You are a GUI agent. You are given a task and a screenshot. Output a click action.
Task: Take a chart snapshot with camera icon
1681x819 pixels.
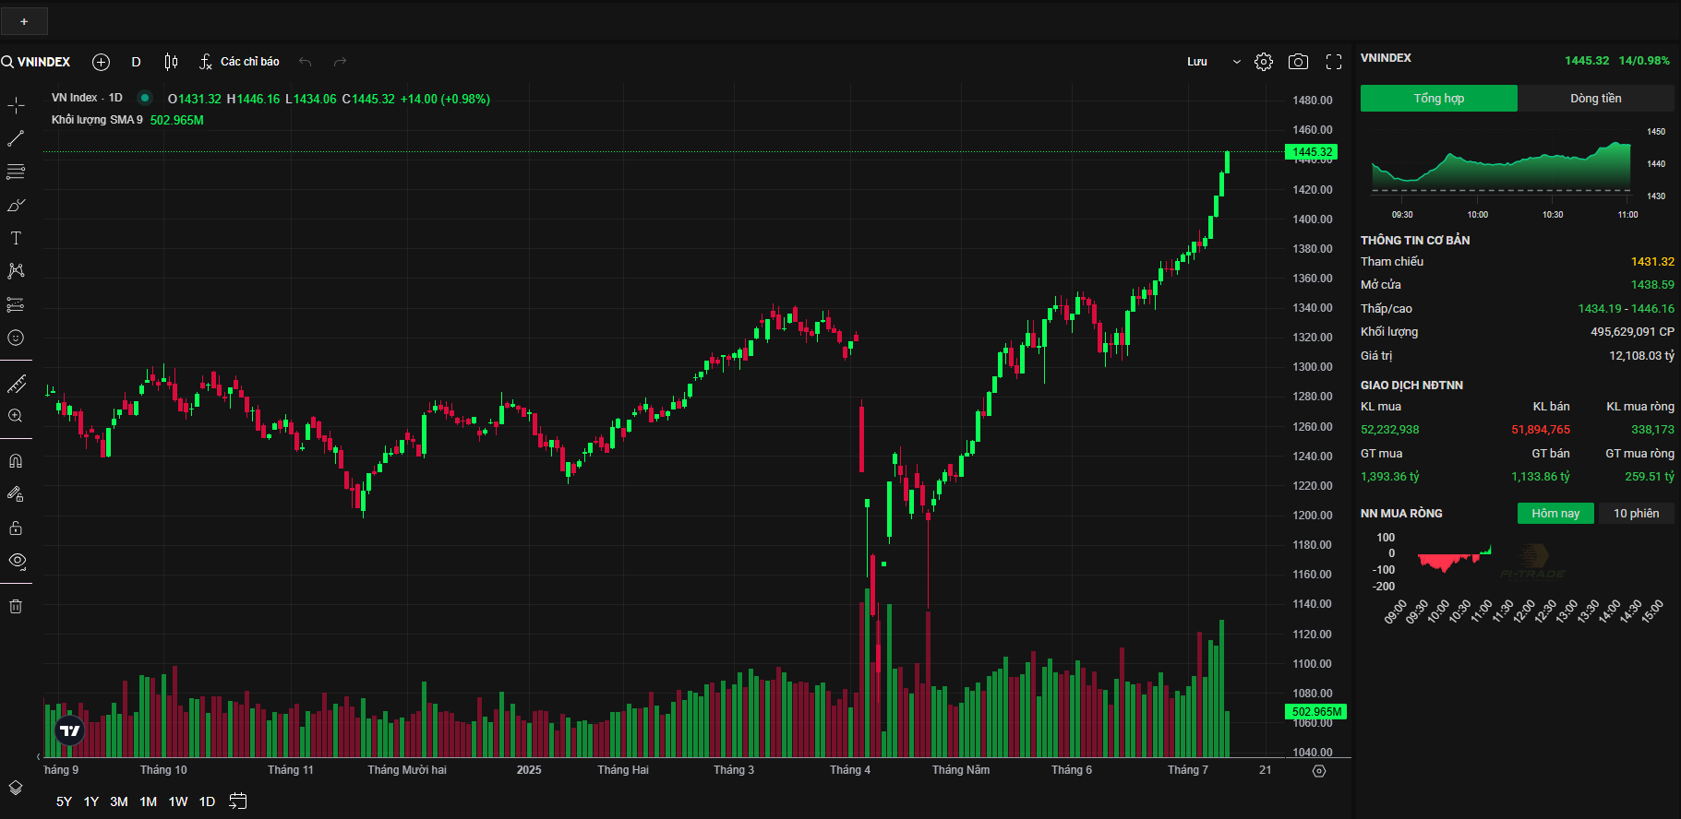click(1298, 62)
